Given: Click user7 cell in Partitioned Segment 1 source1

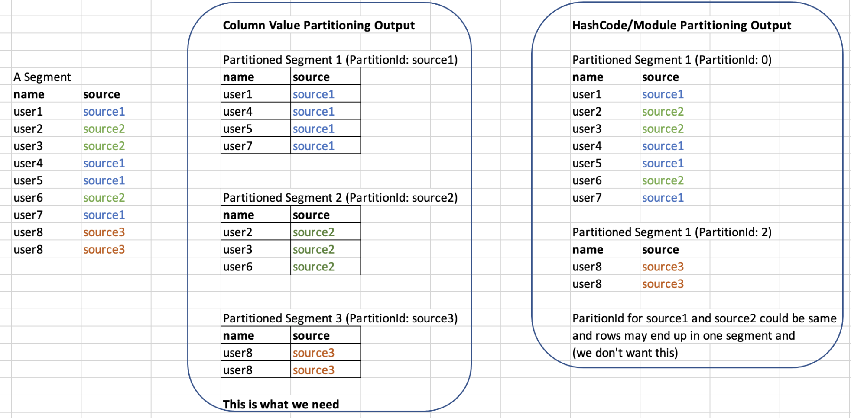Looking at the screenshot, I should point(256,146).
